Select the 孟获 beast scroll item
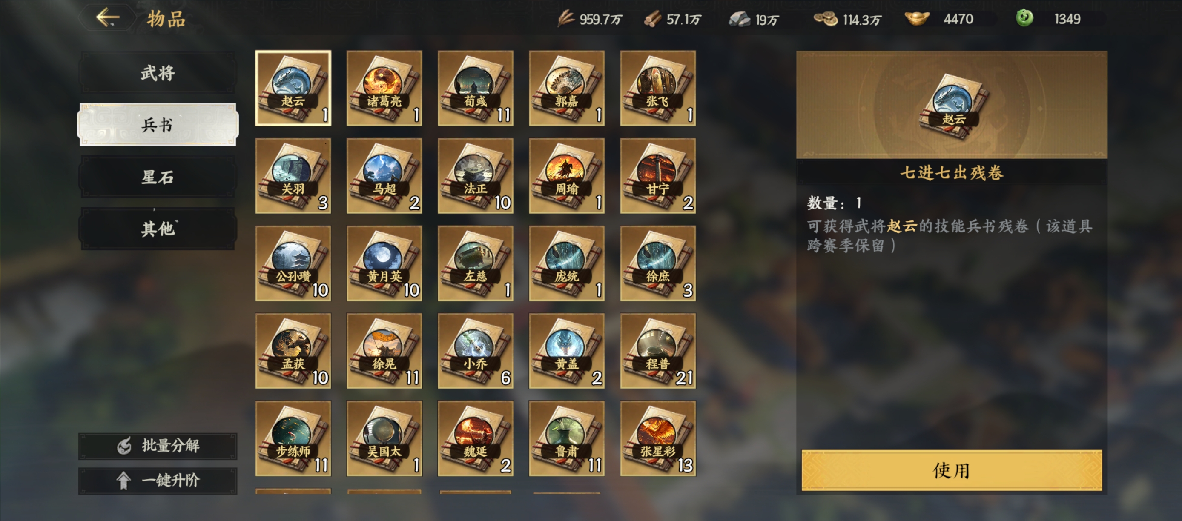 293,351
